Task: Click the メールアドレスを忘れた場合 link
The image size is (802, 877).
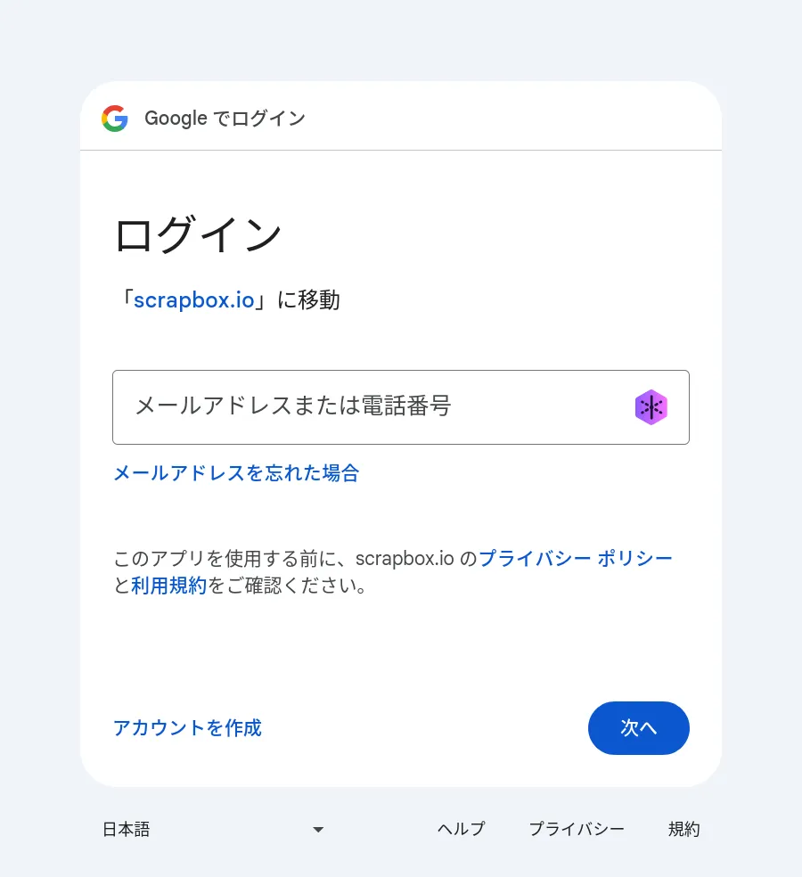Action: click(x=236, y=473)
